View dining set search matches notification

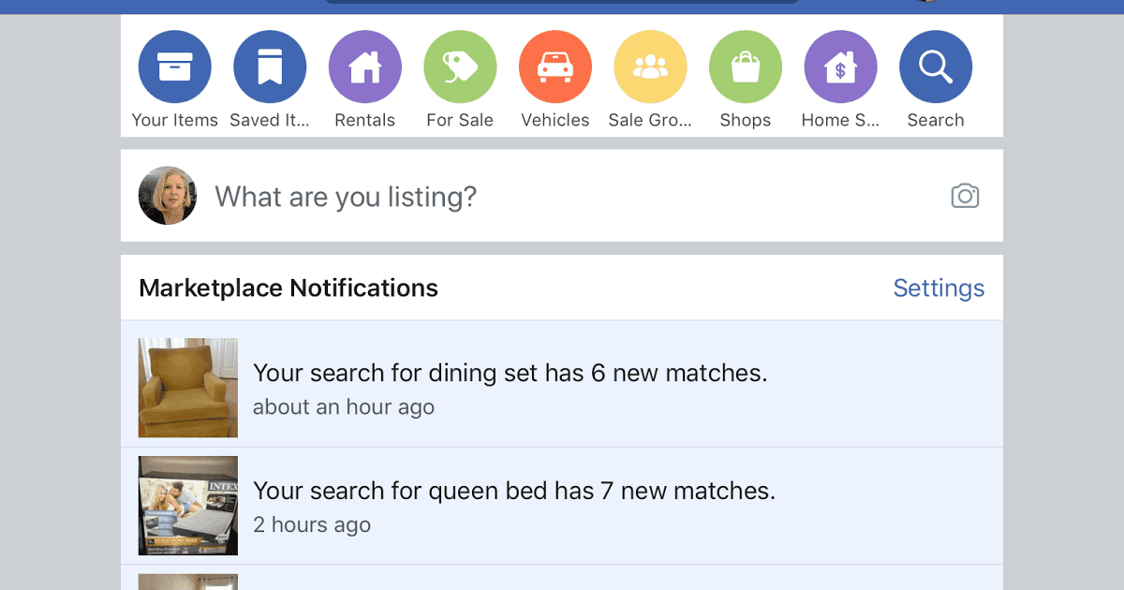click(510, 373)
